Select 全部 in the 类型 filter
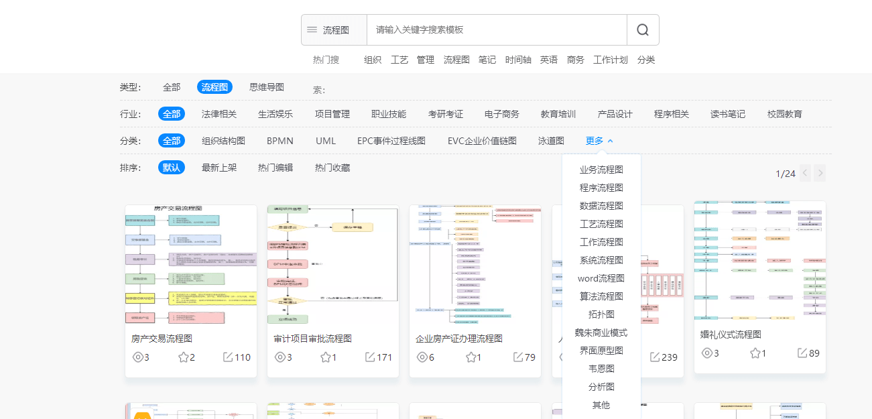The image size is (872, 419). 172,87
